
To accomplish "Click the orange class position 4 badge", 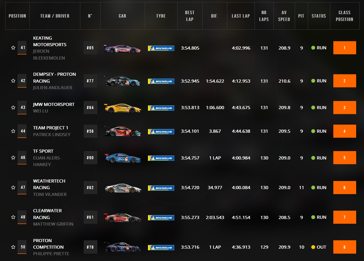I will [x=344, y=131].
